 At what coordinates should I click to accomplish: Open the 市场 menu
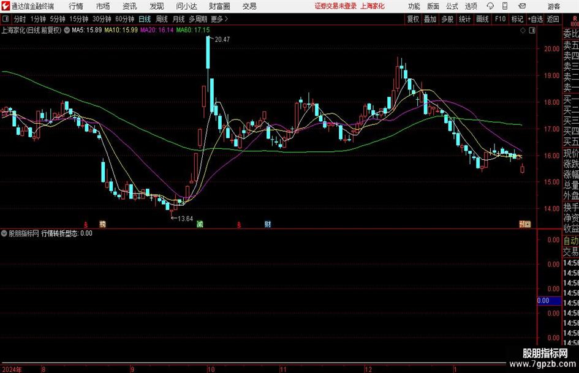(103, 6)
